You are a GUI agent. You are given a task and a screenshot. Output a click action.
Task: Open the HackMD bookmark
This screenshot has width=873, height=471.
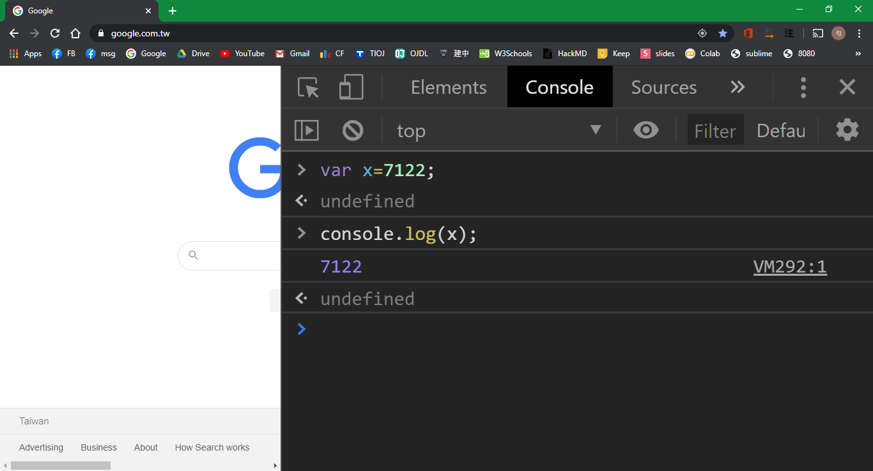[x=565, y=54]
